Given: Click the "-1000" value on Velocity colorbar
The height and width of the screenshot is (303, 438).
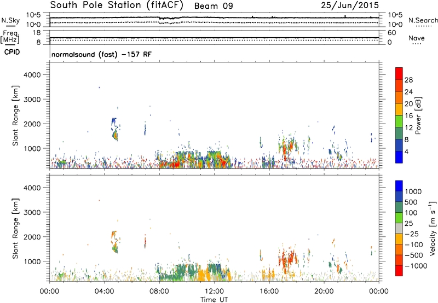Looking at the screenshot, I should click(x=416, y=266).
